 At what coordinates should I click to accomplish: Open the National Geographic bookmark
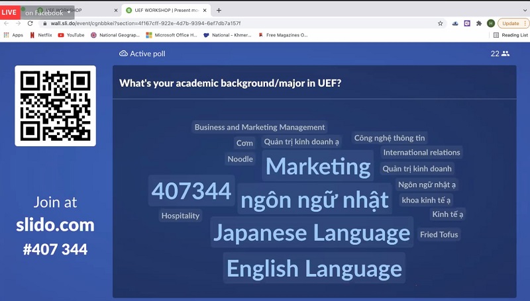[x=116, y=35]
